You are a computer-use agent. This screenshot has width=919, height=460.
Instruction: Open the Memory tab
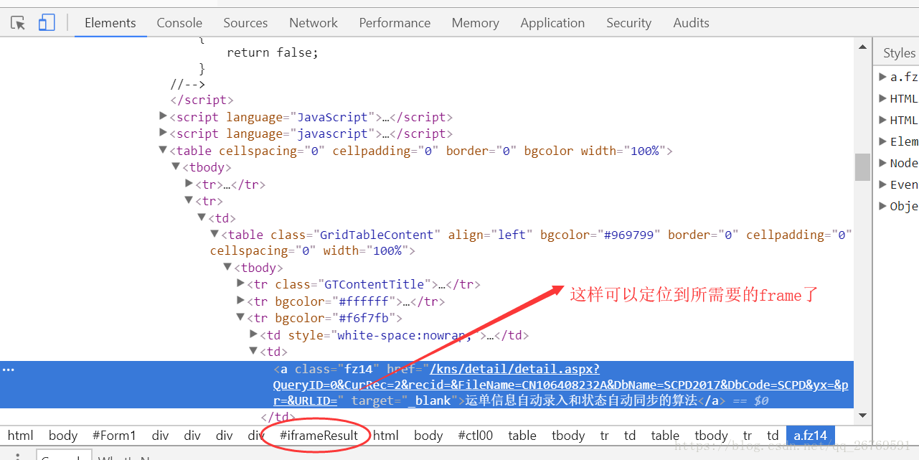(x=475, y=23)
